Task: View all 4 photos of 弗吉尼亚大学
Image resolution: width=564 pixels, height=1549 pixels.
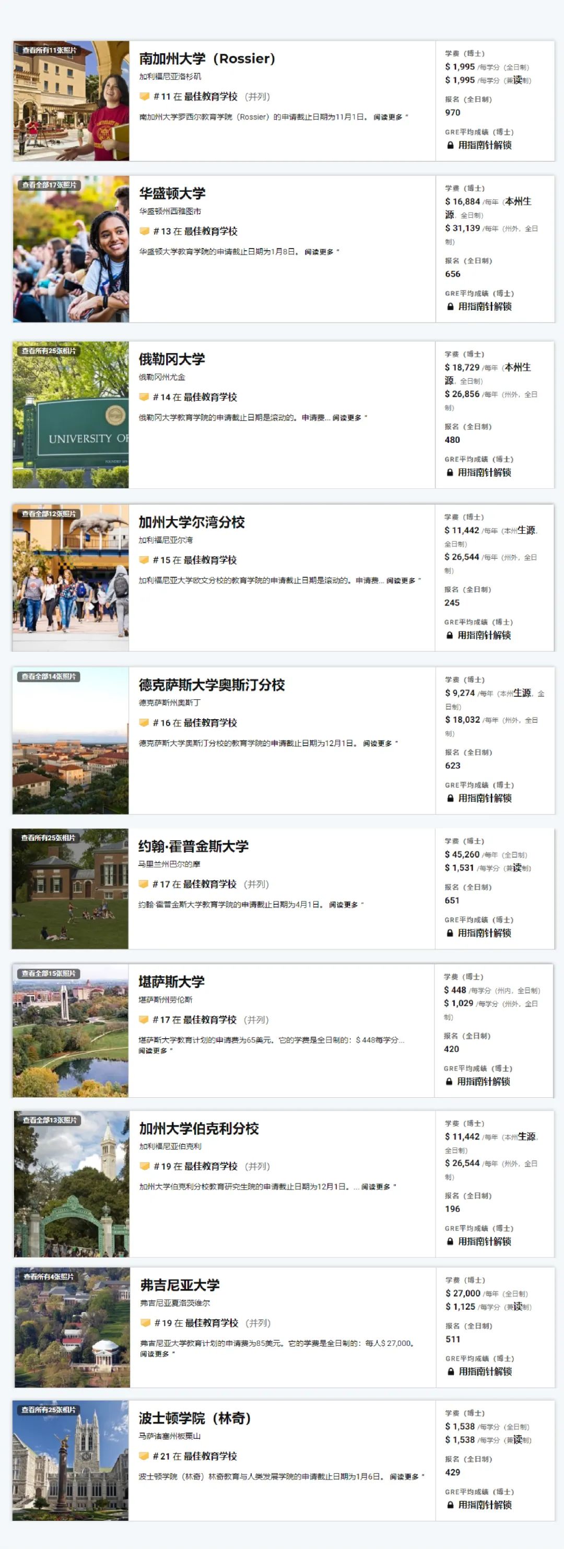Action: coord(49,1276)
